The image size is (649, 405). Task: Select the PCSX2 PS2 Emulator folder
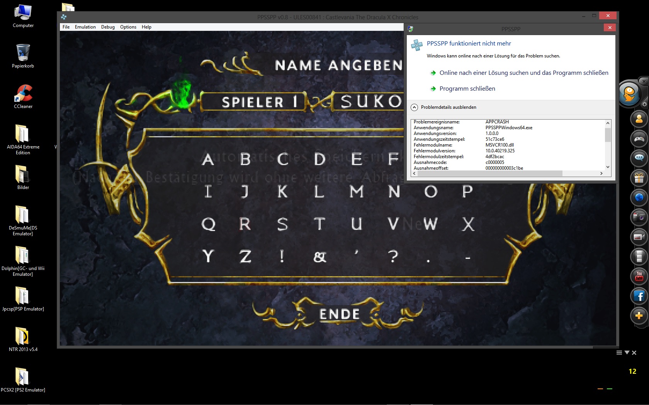pos(23,380)
